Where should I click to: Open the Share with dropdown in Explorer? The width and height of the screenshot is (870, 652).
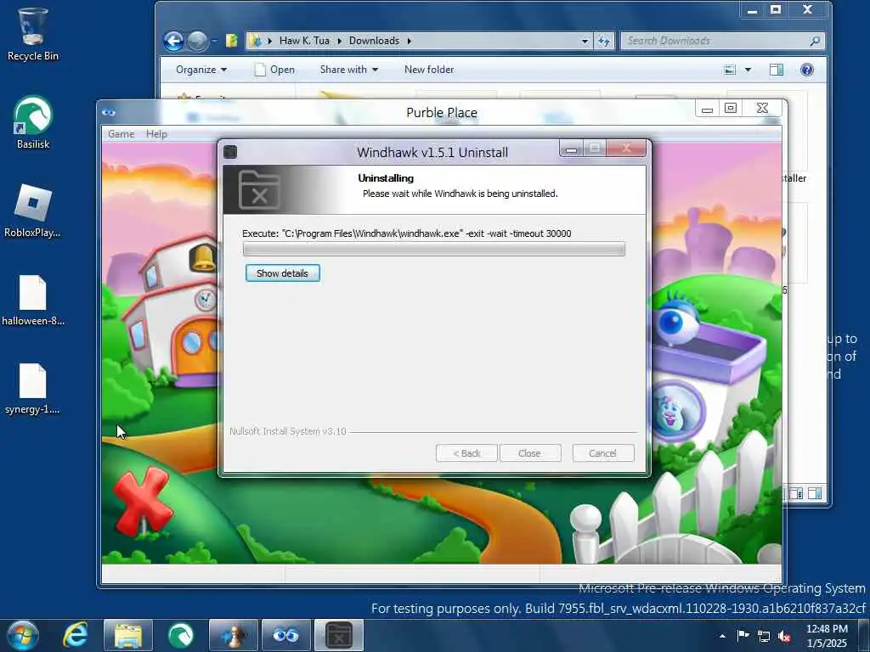coord(349,70)
